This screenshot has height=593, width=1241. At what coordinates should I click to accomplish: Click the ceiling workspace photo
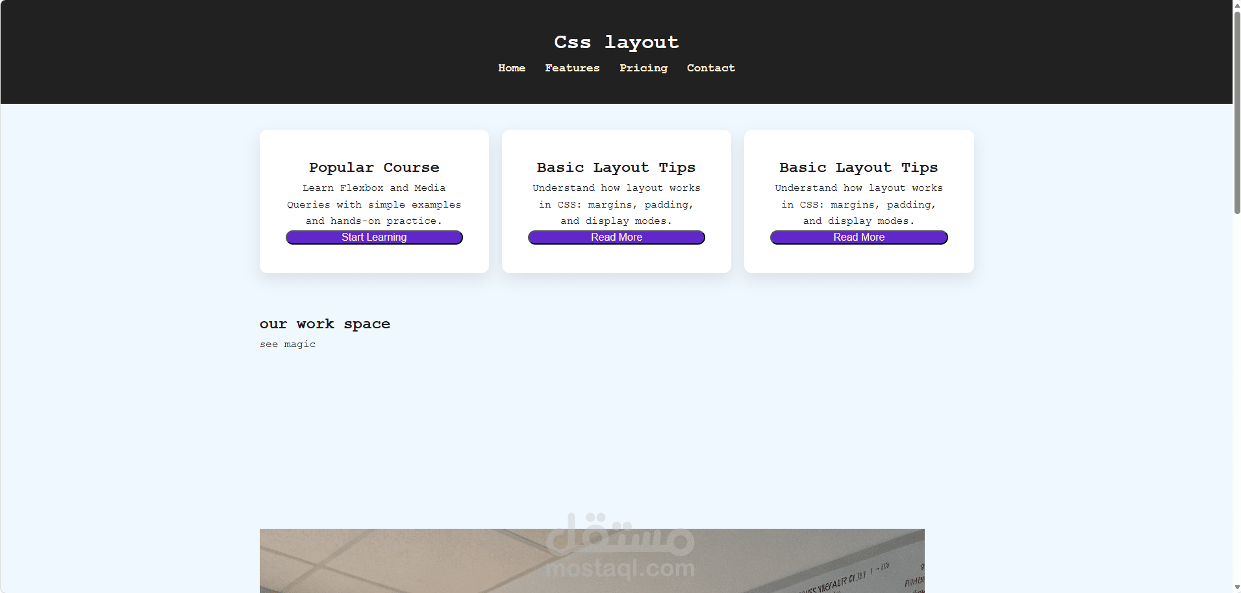[592, 561]
